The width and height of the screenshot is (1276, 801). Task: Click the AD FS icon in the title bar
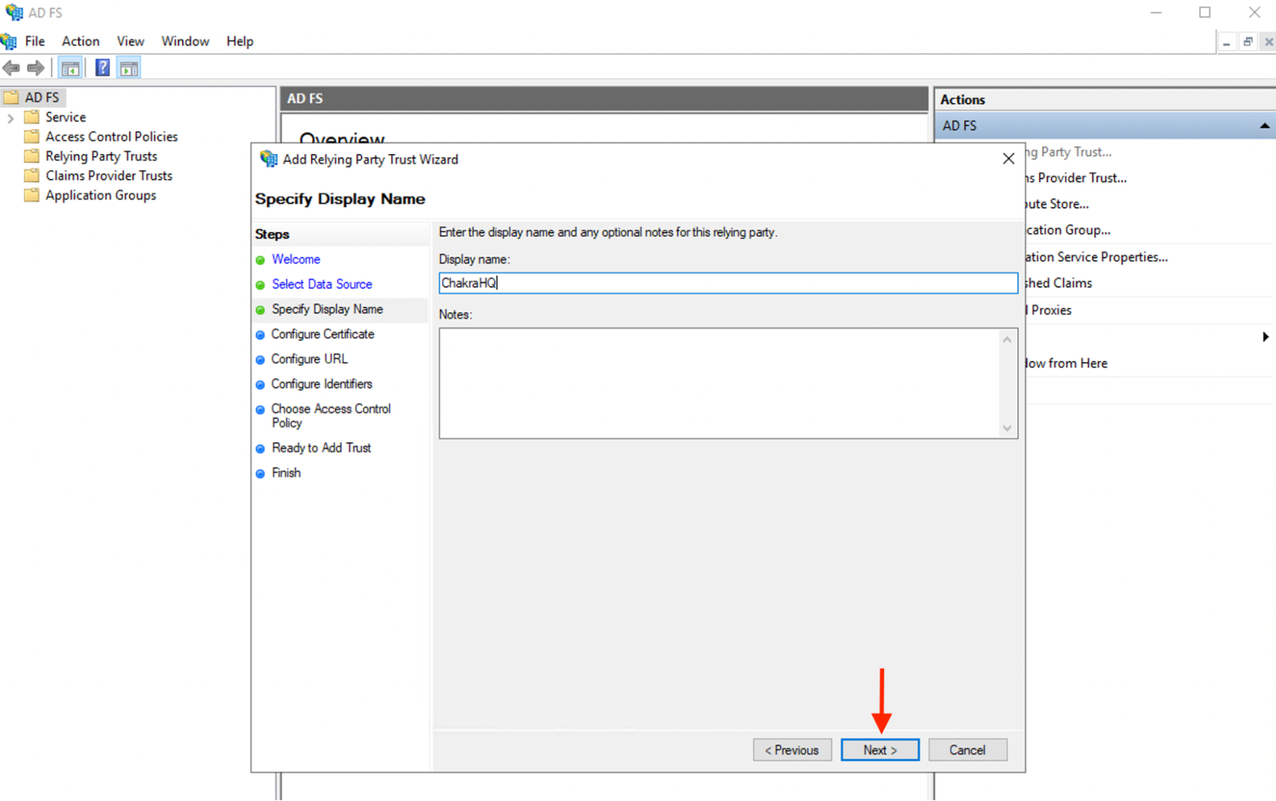tap(13, 11)
